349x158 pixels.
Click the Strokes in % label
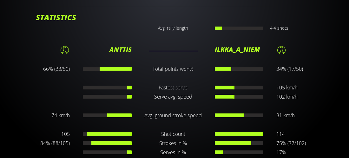coord(173,143)
